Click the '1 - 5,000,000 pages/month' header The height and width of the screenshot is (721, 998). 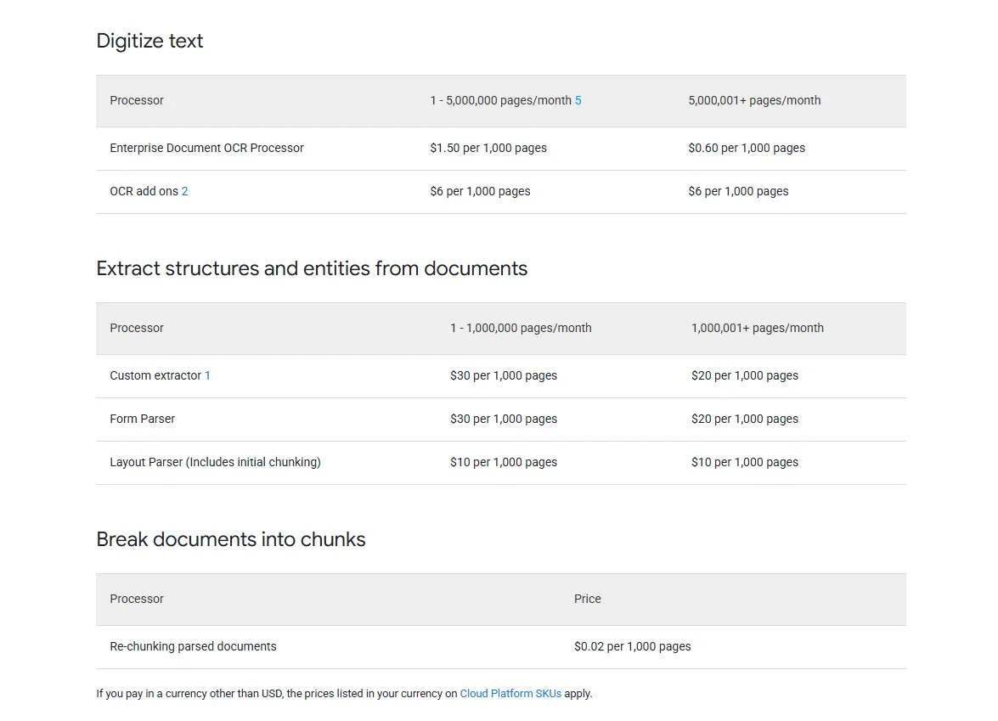click(501, 100)
